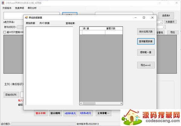Click the first empty cell under 重复次数

[114, 32]
